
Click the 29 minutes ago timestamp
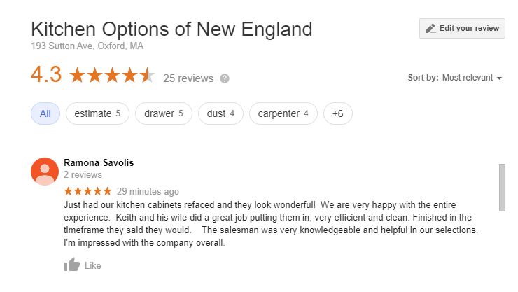pyautogui.click(x=148, y=191)
